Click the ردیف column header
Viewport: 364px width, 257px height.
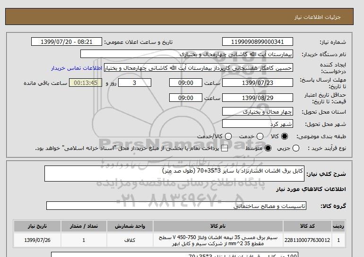pyautogui.click(x=338, y=226)
